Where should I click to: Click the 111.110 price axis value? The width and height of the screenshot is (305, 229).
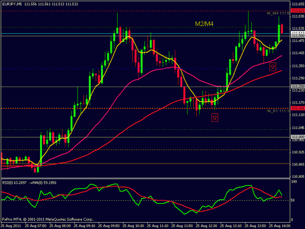click(x=298, y=115)
